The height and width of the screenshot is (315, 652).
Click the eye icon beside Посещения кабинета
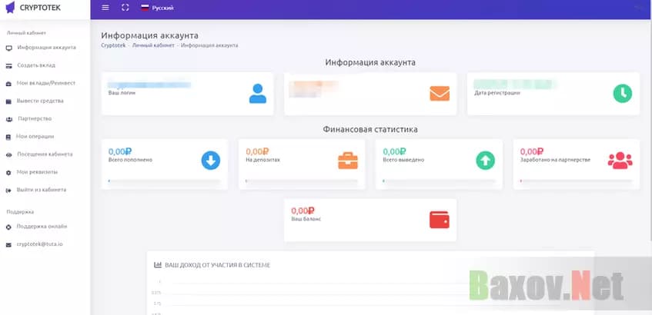click(8, 154)
